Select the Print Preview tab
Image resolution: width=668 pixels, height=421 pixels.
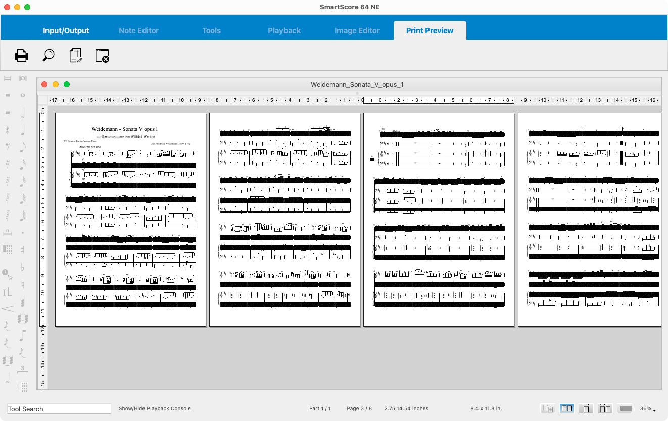click(x=430, y=31)
